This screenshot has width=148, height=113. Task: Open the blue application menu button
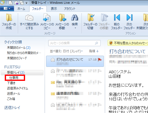click(7, 9)
